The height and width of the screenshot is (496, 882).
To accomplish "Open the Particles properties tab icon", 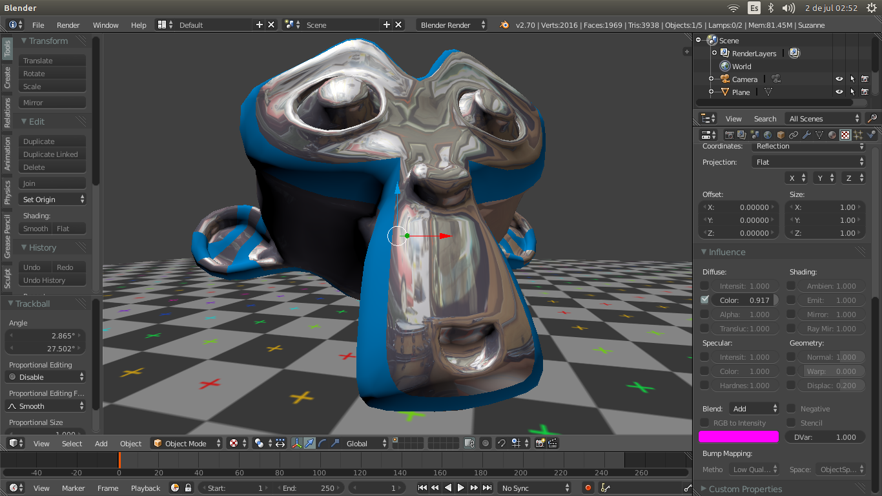I will click(858, 135).
